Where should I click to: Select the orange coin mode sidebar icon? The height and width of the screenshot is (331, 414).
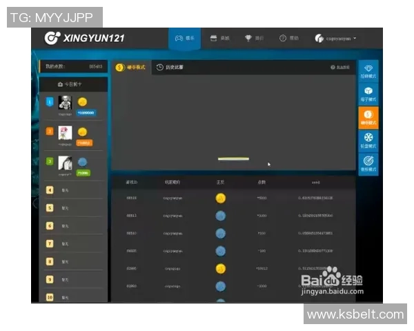point(368,117)
